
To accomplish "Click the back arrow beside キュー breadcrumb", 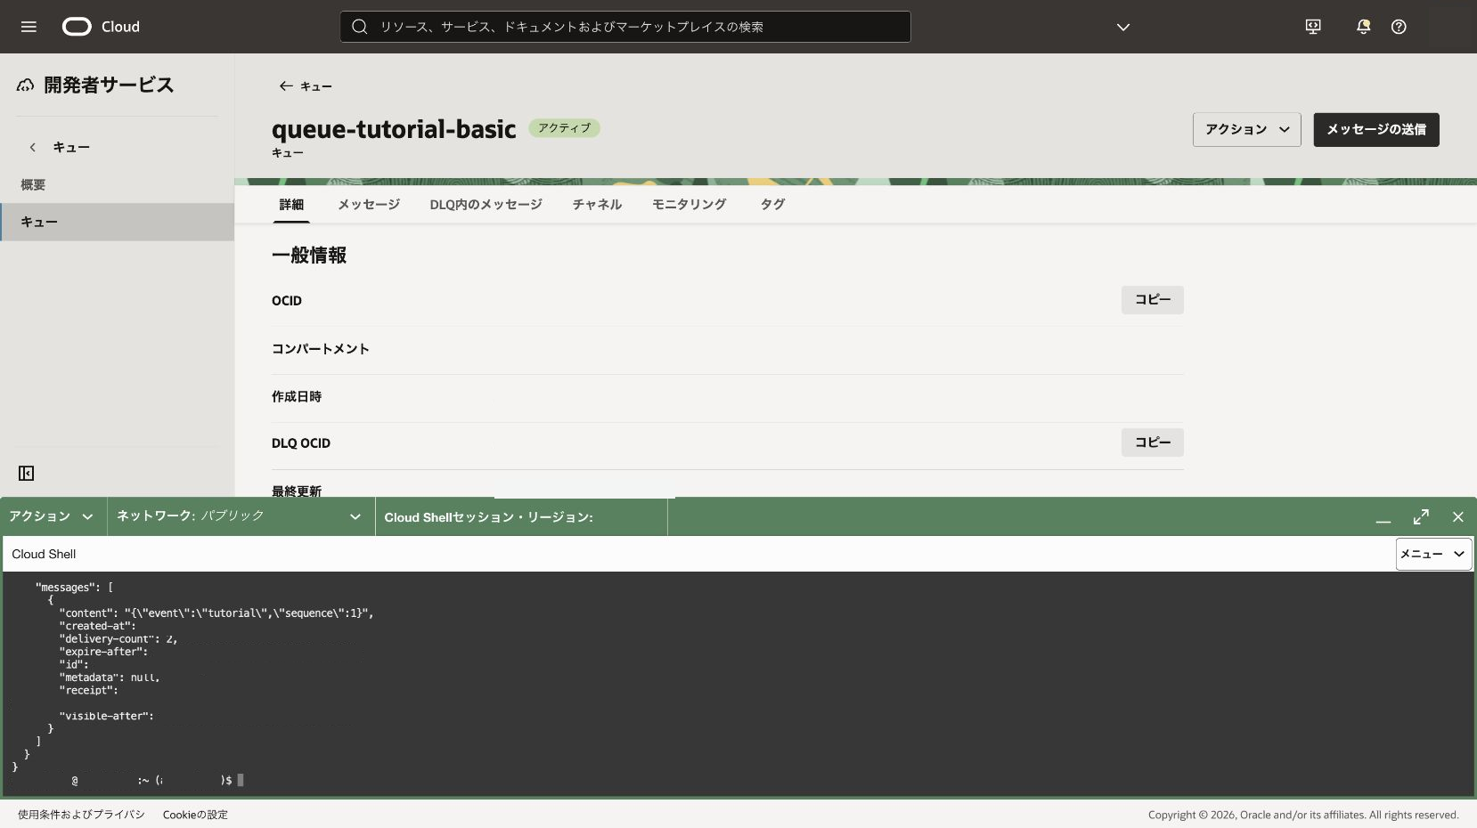I will click(x=286, y=86).
